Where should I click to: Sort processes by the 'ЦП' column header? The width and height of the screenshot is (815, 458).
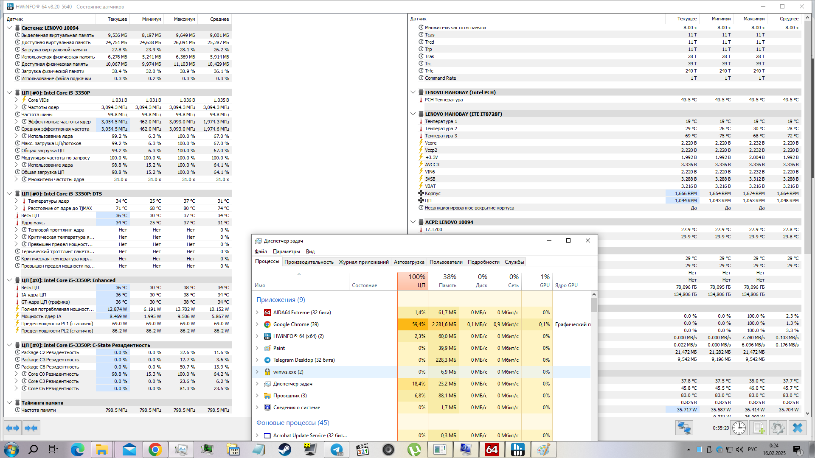pyautogui.click(x=413, y=281)
